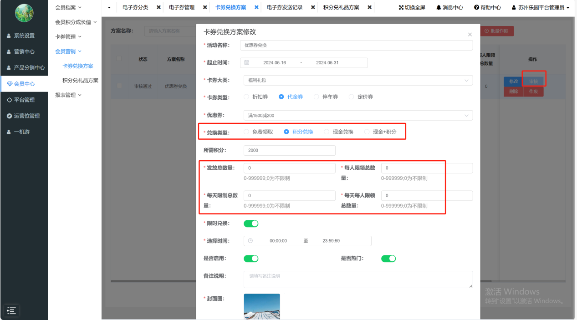This screenshot has width=577, height=320.
Task: Choose 现金兑换 as exchange type
Action: (x=327, y=132)
